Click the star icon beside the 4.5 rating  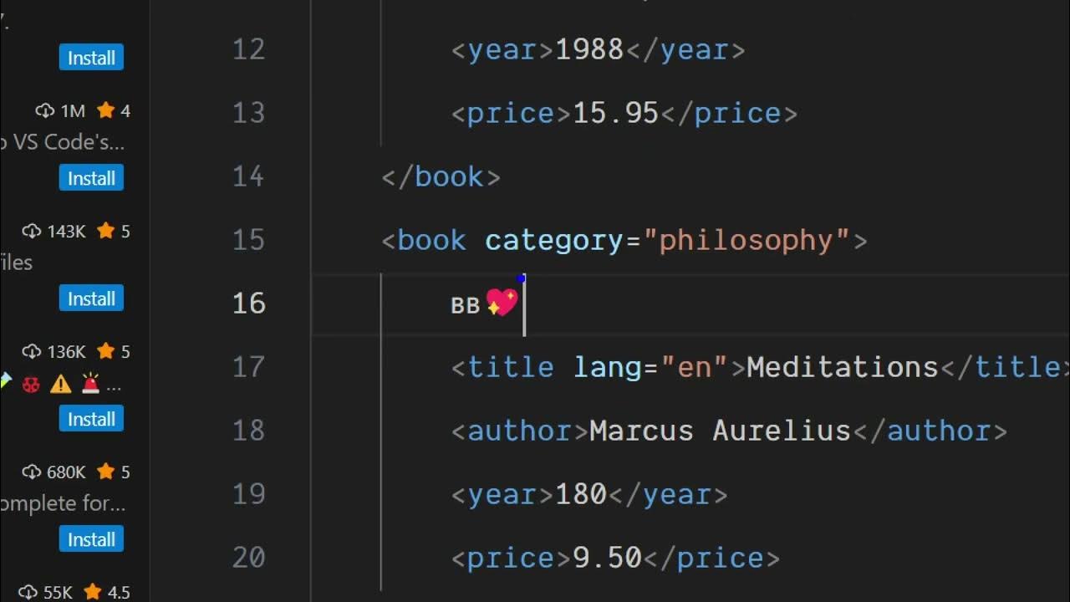92,592
